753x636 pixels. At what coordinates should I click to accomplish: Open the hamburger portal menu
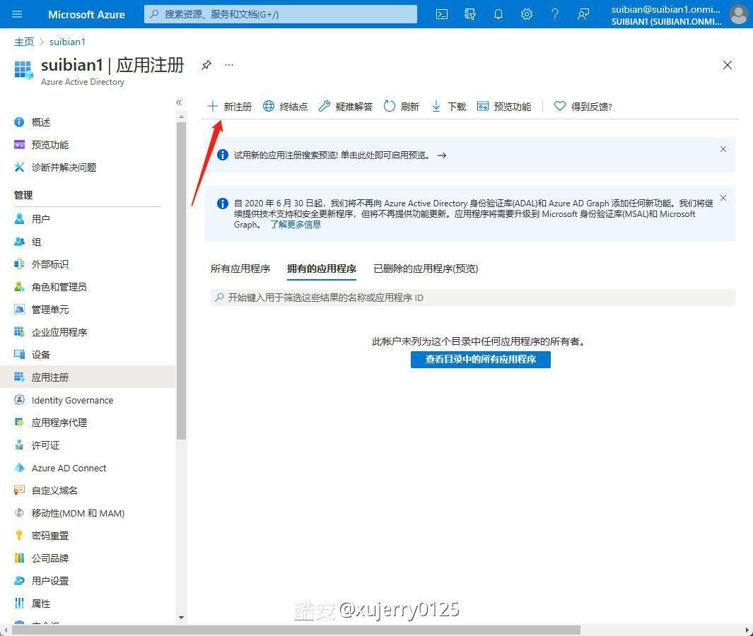pyautogui.click(x=18, y=14)
